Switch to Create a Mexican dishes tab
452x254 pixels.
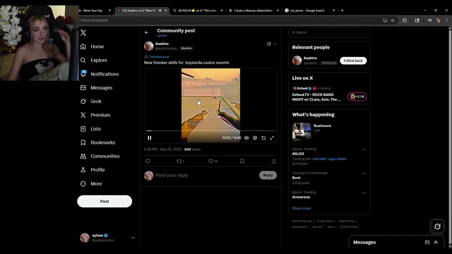click(x=254, y=11)
